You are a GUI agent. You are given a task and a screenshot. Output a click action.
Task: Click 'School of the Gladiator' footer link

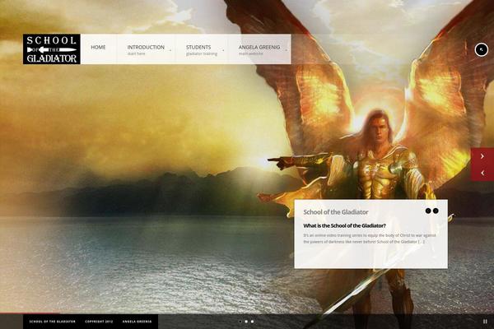click(53, 322)
